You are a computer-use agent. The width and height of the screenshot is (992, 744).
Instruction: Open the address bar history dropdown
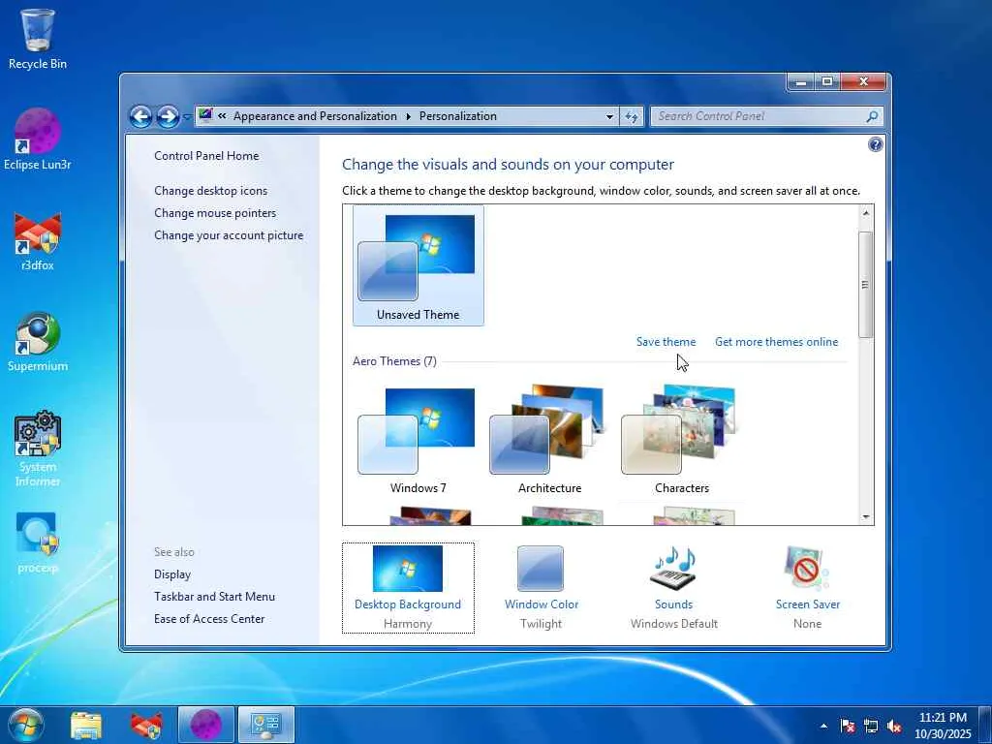(609, 116)
